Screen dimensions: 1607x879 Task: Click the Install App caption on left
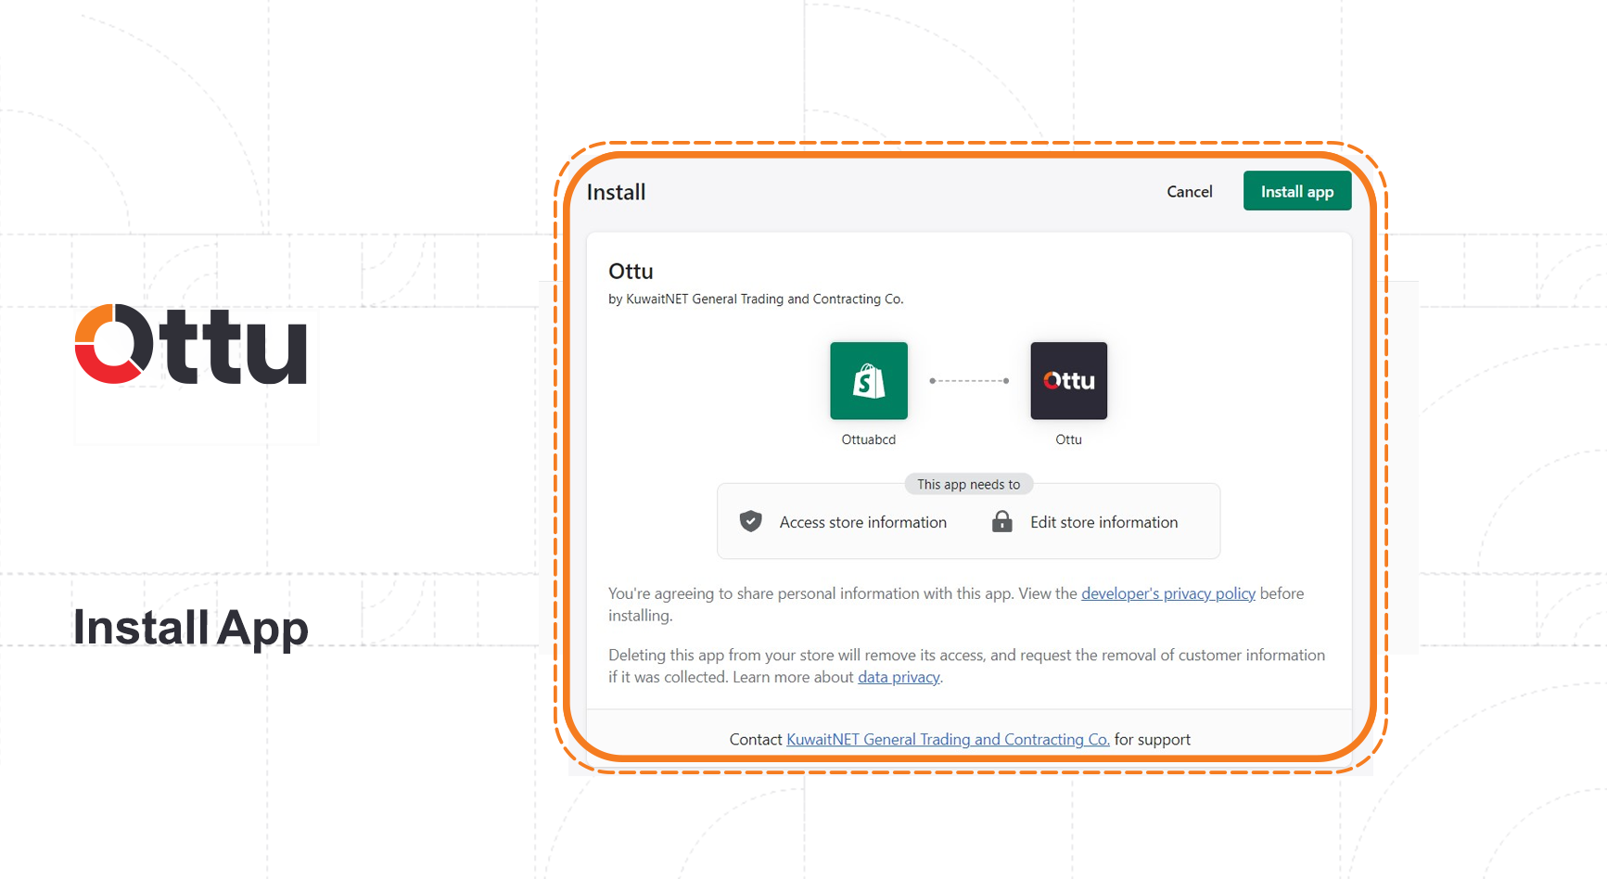pyautogui.click(x=190, y=628)
